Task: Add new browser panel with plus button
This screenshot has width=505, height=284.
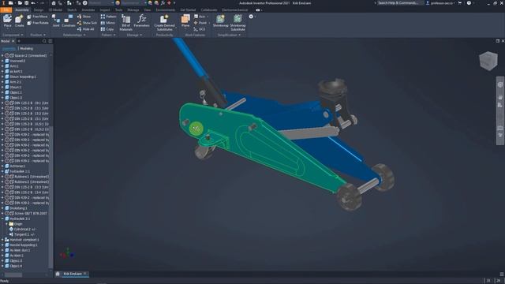Action: coord(19,41)
